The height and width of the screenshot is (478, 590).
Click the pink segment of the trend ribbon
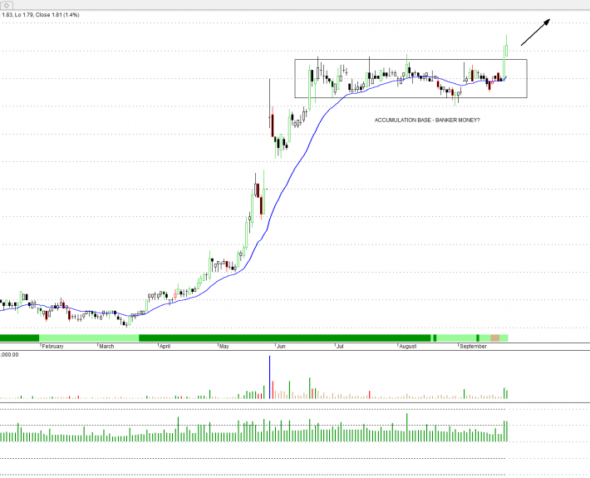click(x=496, y=338)
